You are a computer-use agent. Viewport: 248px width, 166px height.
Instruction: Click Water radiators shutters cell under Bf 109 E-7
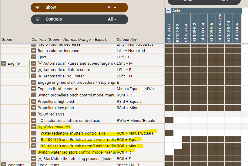point(169,133)
